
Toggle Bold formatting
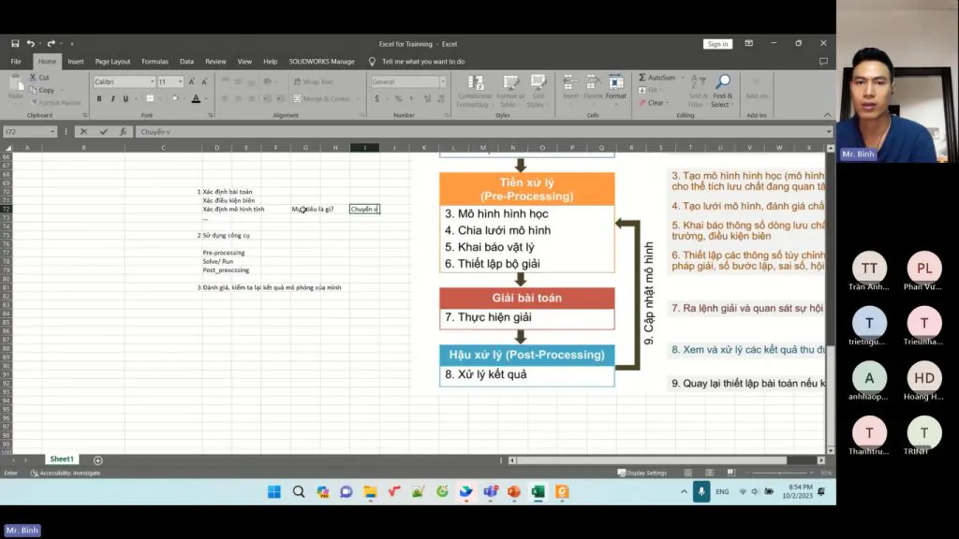point(99,98)
